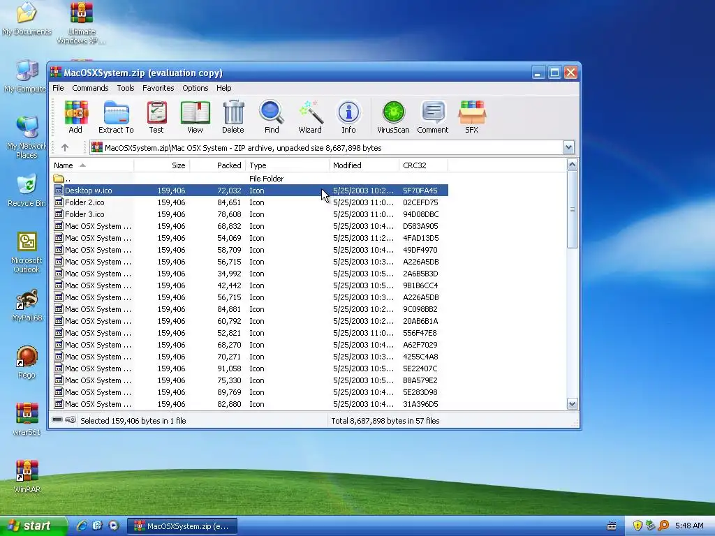Image resolution: width=715 pixels, height=536 pixels.
Task: Click the Windows Media Player quick launch icon
Action: click(x=114, y=526)
